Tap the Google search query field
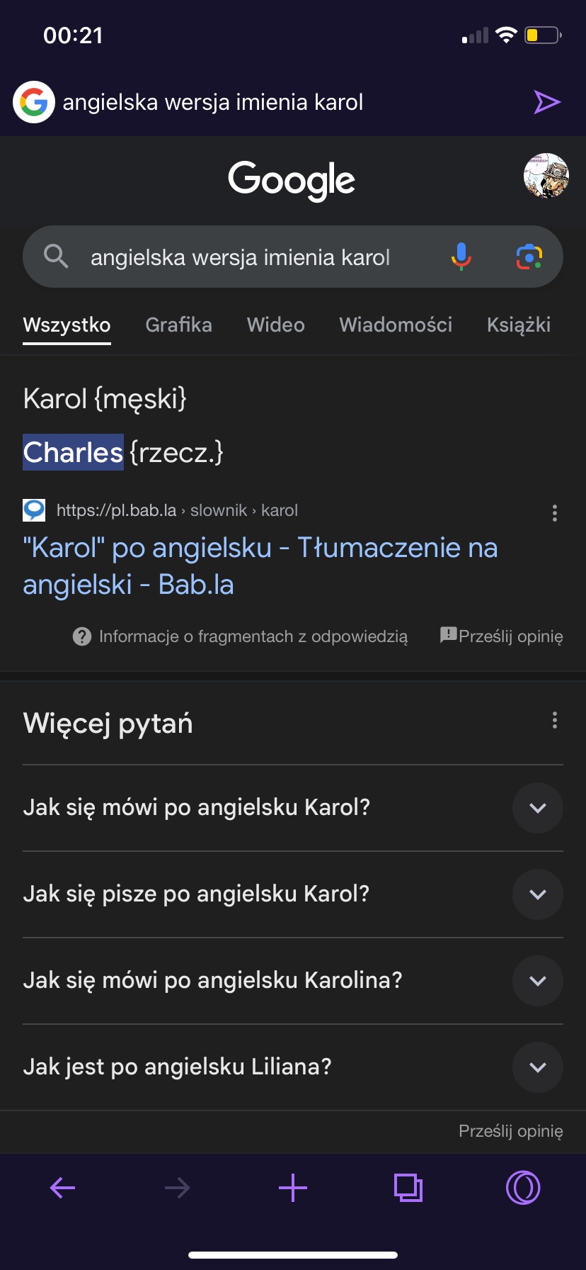 point(241,257)
